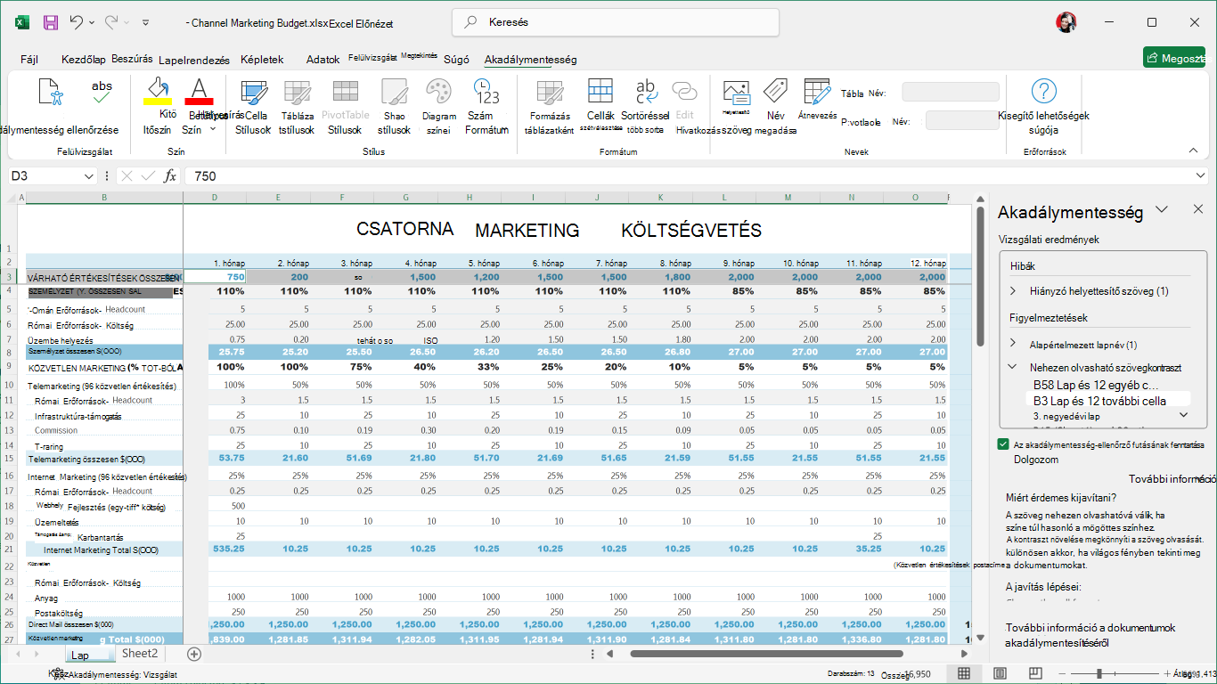Click the Megosztás share button
Viewport: 1217px width, 684px height.
[x=1180, y=58]
